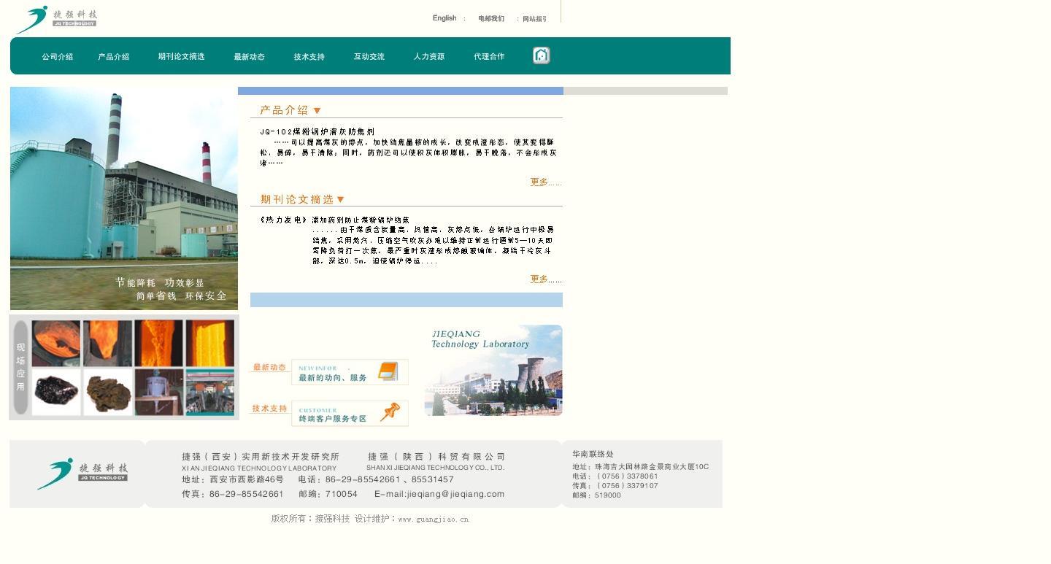Click the orange arrow beside 期刊论文摘选 heading
This screenshot has width=1051, height=564.
click(340, 200)
